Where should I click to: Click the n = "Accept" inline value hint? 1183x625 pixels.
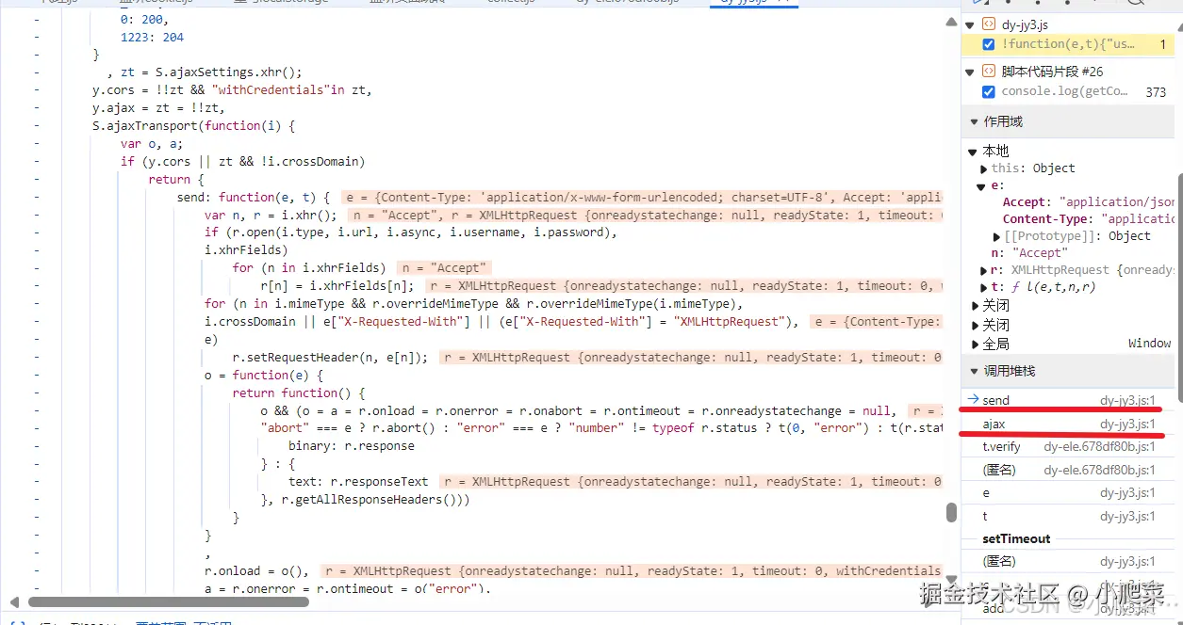(444, 268)
